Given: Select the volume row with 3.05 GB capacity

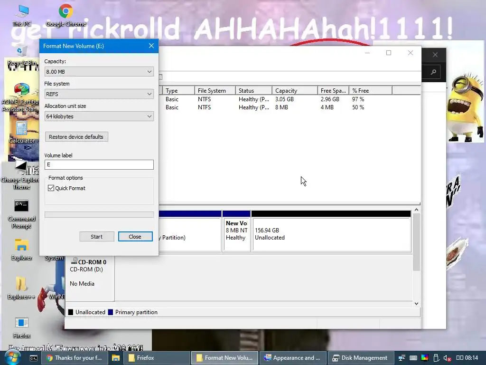Looking at the screenshot, I should (290, 99).
